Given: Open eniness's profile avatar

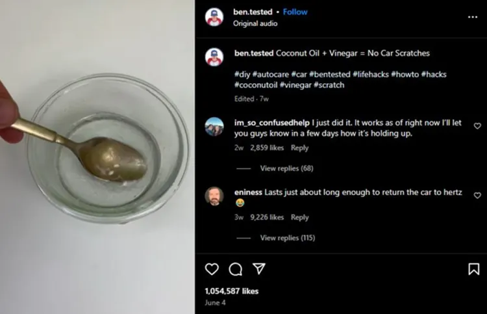Looking at the screenshot, I should (214, 196).
